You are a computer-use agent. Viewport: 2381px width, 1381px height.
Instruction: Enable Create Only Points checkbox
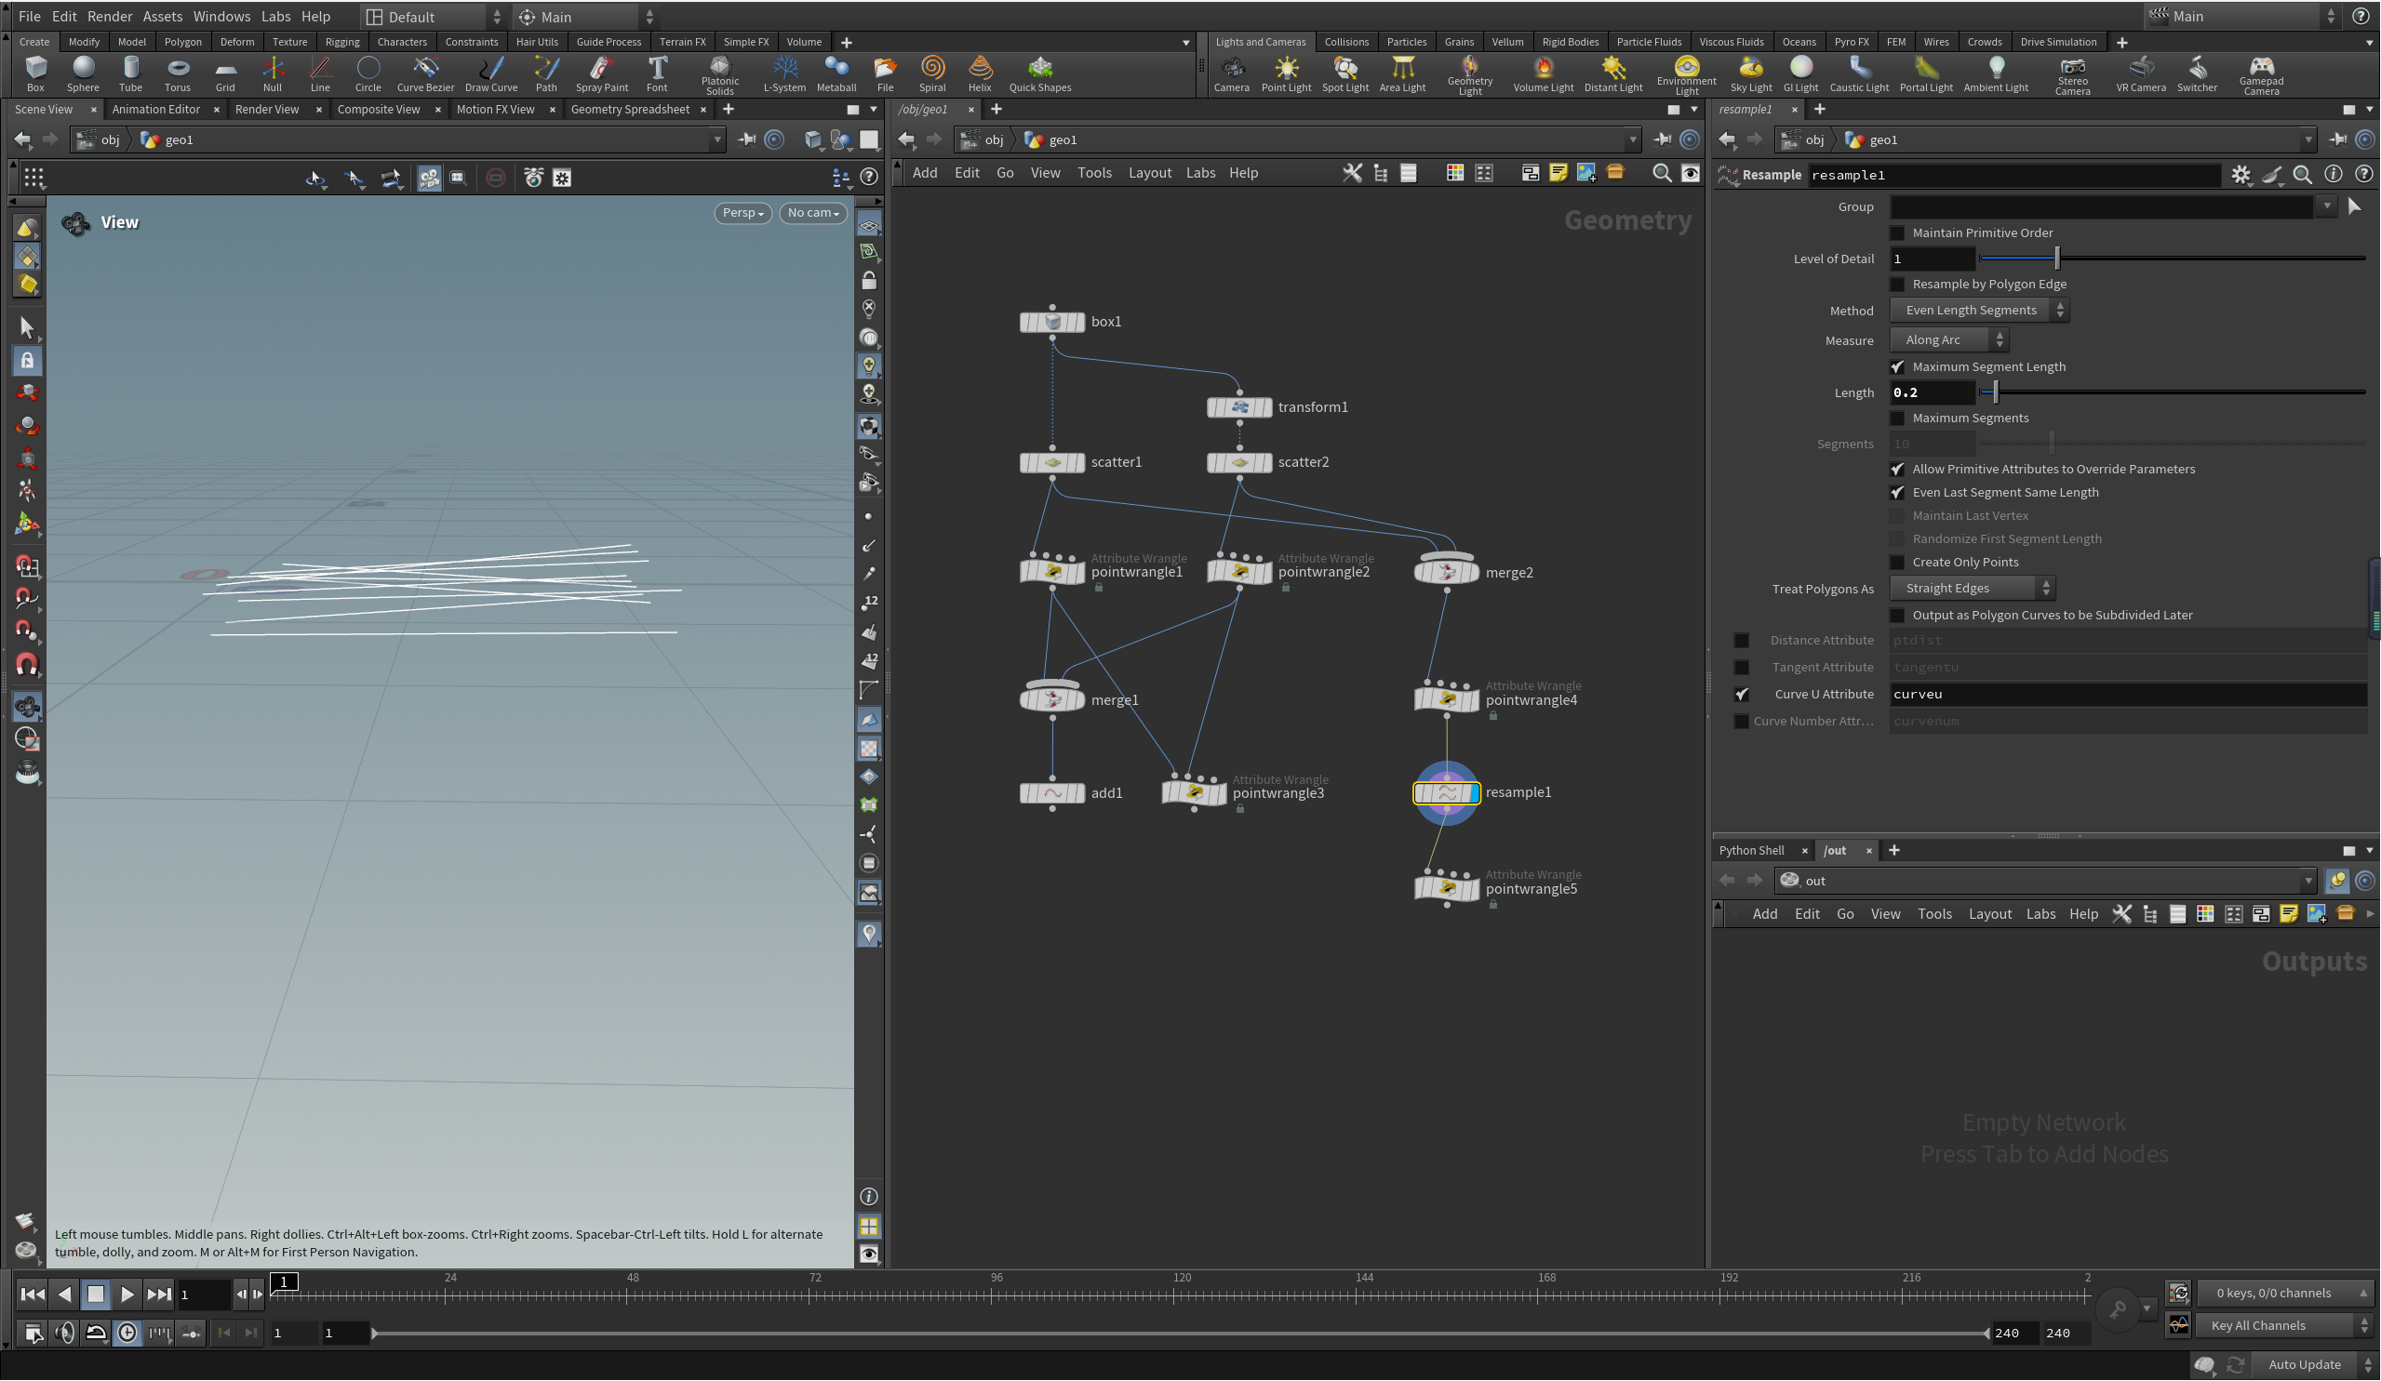1896,562
